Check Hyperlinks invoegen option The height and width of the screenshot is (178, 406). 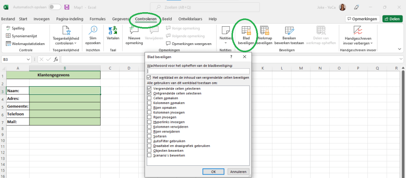(149, 122)
